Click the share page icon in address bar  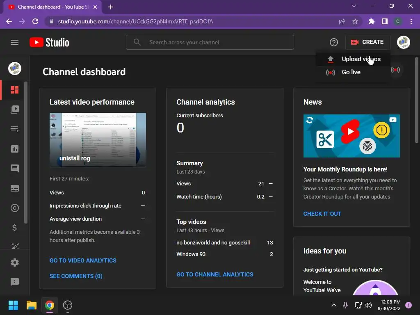342,21
